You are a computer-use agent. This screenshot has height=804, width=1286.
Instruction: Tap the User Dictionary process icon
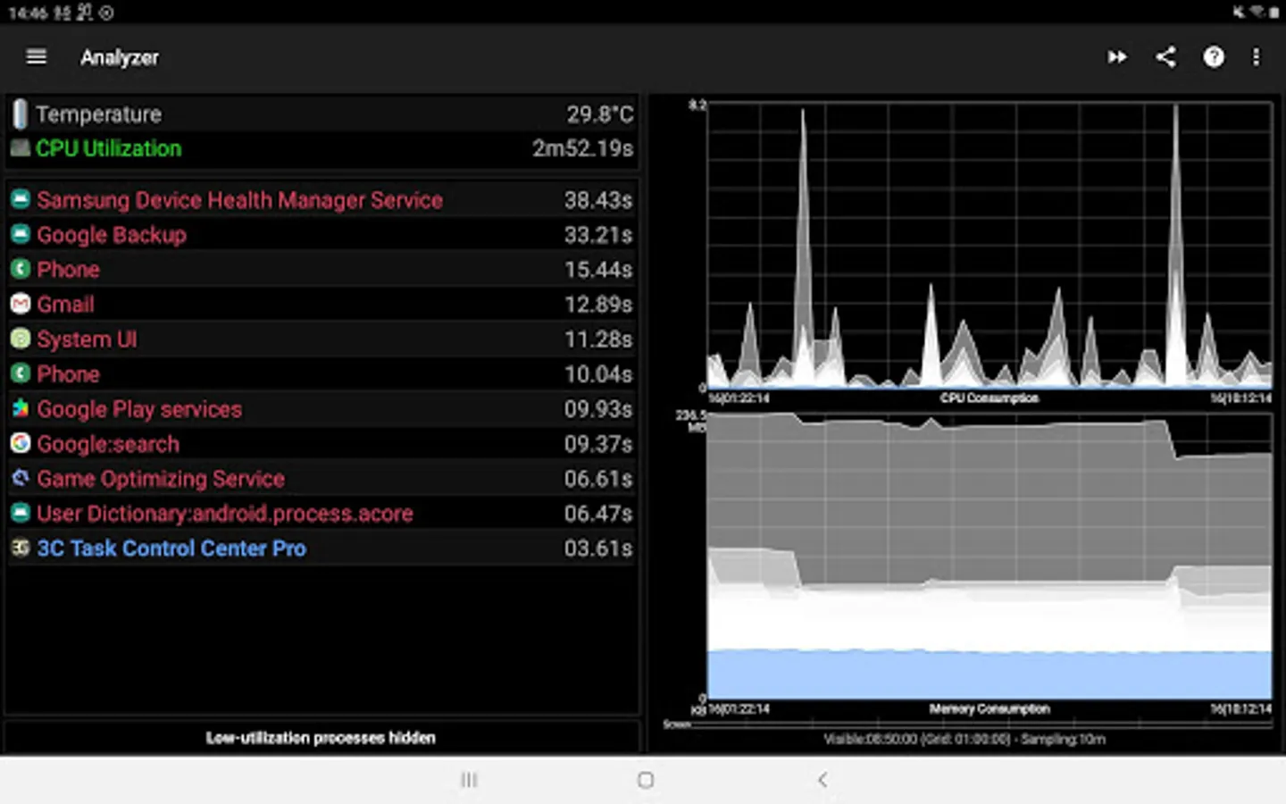pyautogui.click(x=21, y=513)
